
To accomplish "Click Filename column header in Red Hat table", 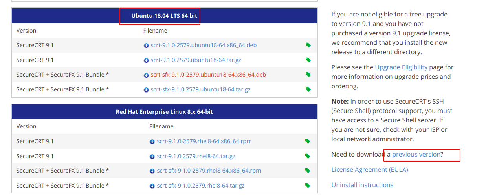I will tap(161, 126).
